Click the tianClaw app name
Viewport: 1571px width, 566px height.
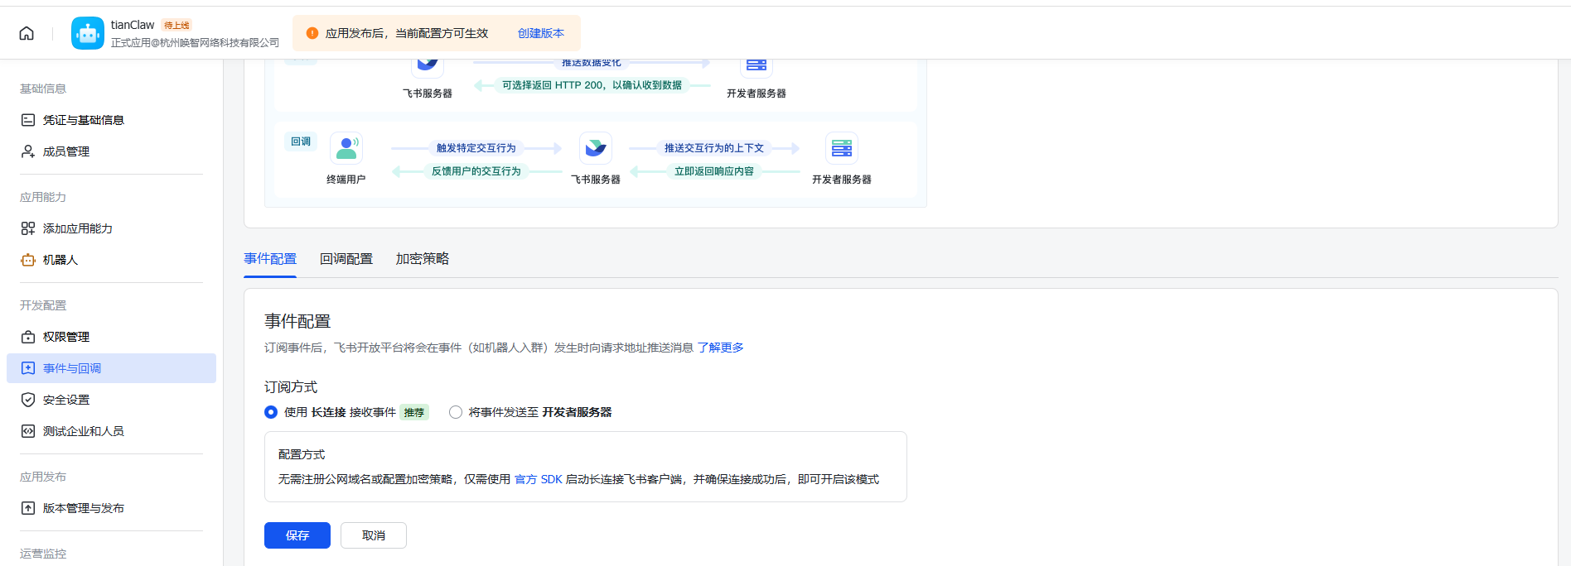coord(133,25)
